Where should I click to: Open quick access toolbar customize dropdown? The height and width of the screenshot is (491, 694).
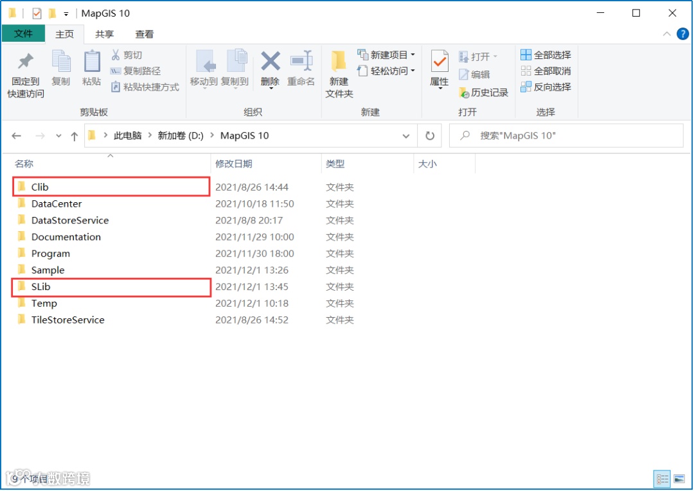[x=66, y=13]
